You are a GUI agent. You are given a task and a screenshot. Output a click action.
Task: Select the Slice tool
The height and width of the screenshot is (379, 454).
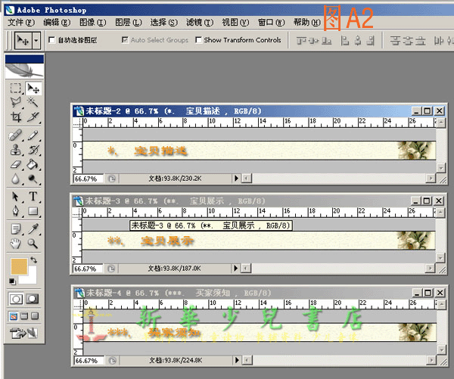coord(33,116)
